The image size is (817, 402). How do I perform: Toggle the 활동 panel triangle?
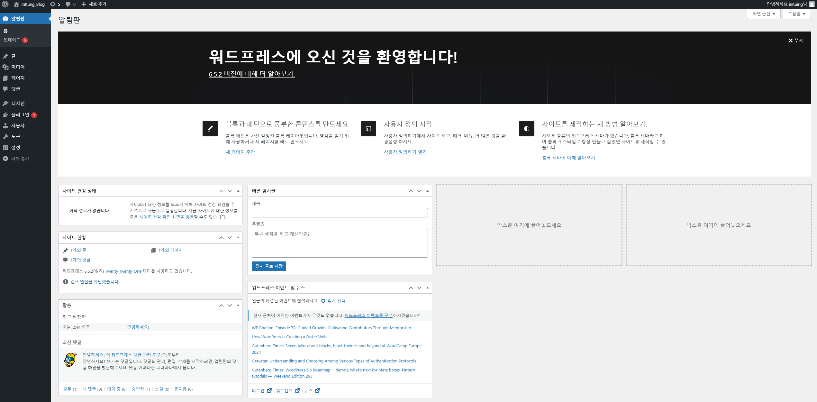238,305
